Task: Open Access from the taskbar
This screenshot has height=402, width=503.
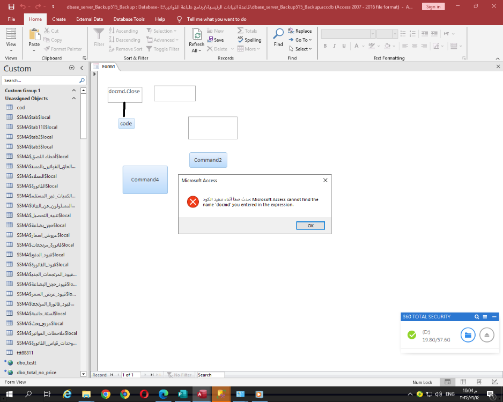Action: 202,394
